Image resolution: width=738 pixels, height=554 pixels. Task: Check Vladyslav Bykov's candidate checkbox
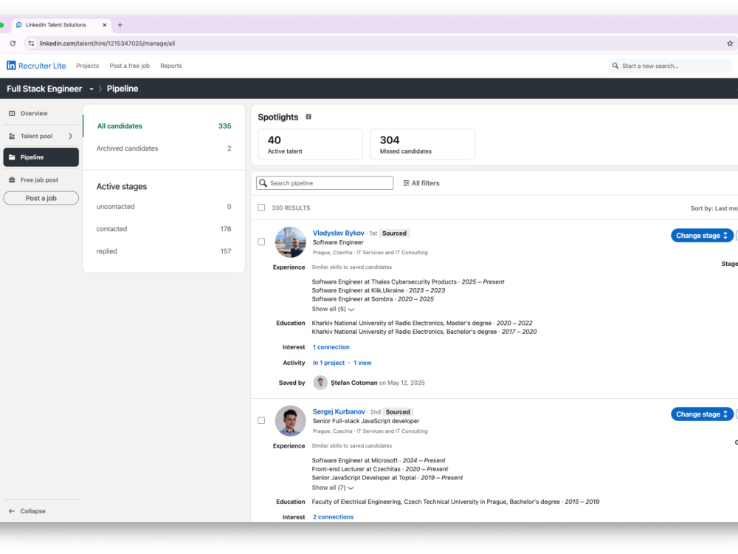click(x=261, y=242)
